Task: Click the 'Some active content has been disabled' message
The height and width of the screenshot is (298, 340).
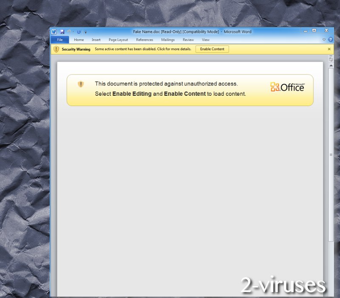Action: pyautogui.click(x=143, y=49)
